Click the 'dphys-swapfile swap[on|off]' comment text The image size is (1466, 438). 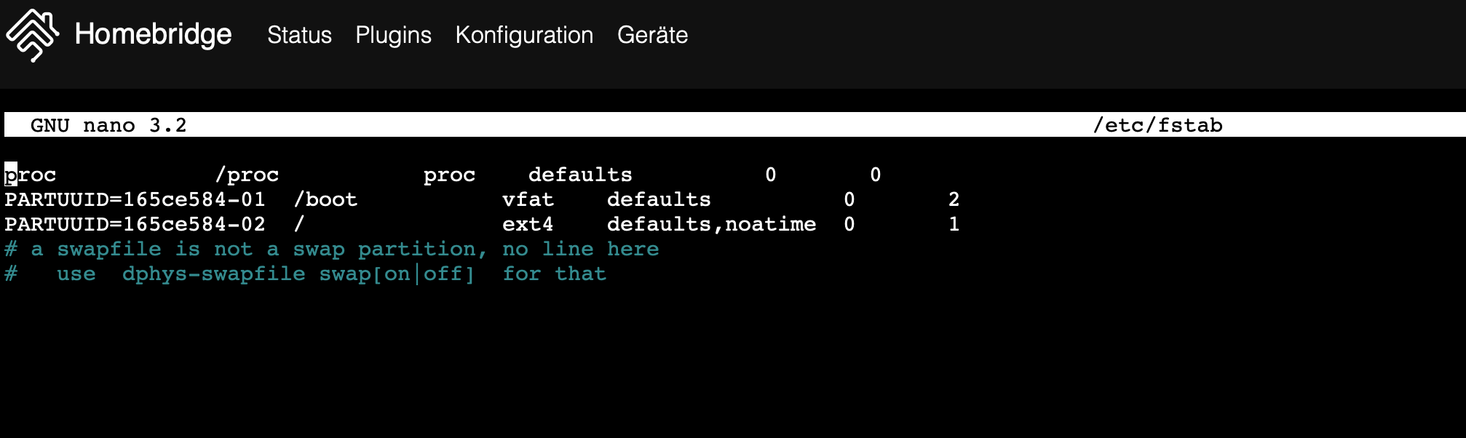298,274
